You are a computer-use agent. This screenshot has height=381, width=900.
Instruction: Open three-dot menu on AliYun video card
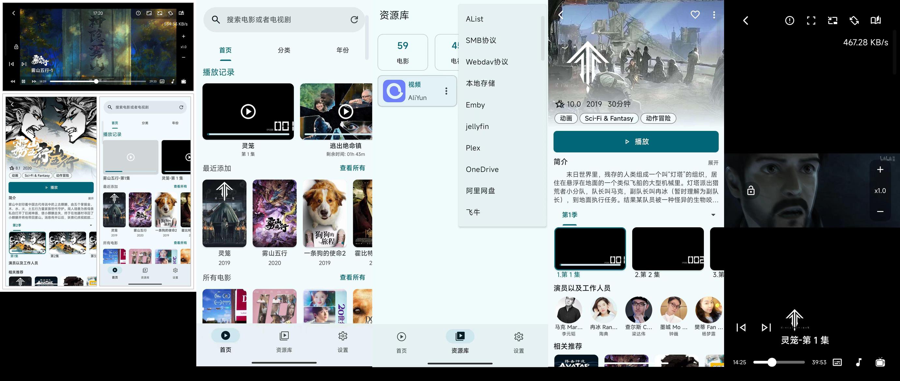pos(446,91)
